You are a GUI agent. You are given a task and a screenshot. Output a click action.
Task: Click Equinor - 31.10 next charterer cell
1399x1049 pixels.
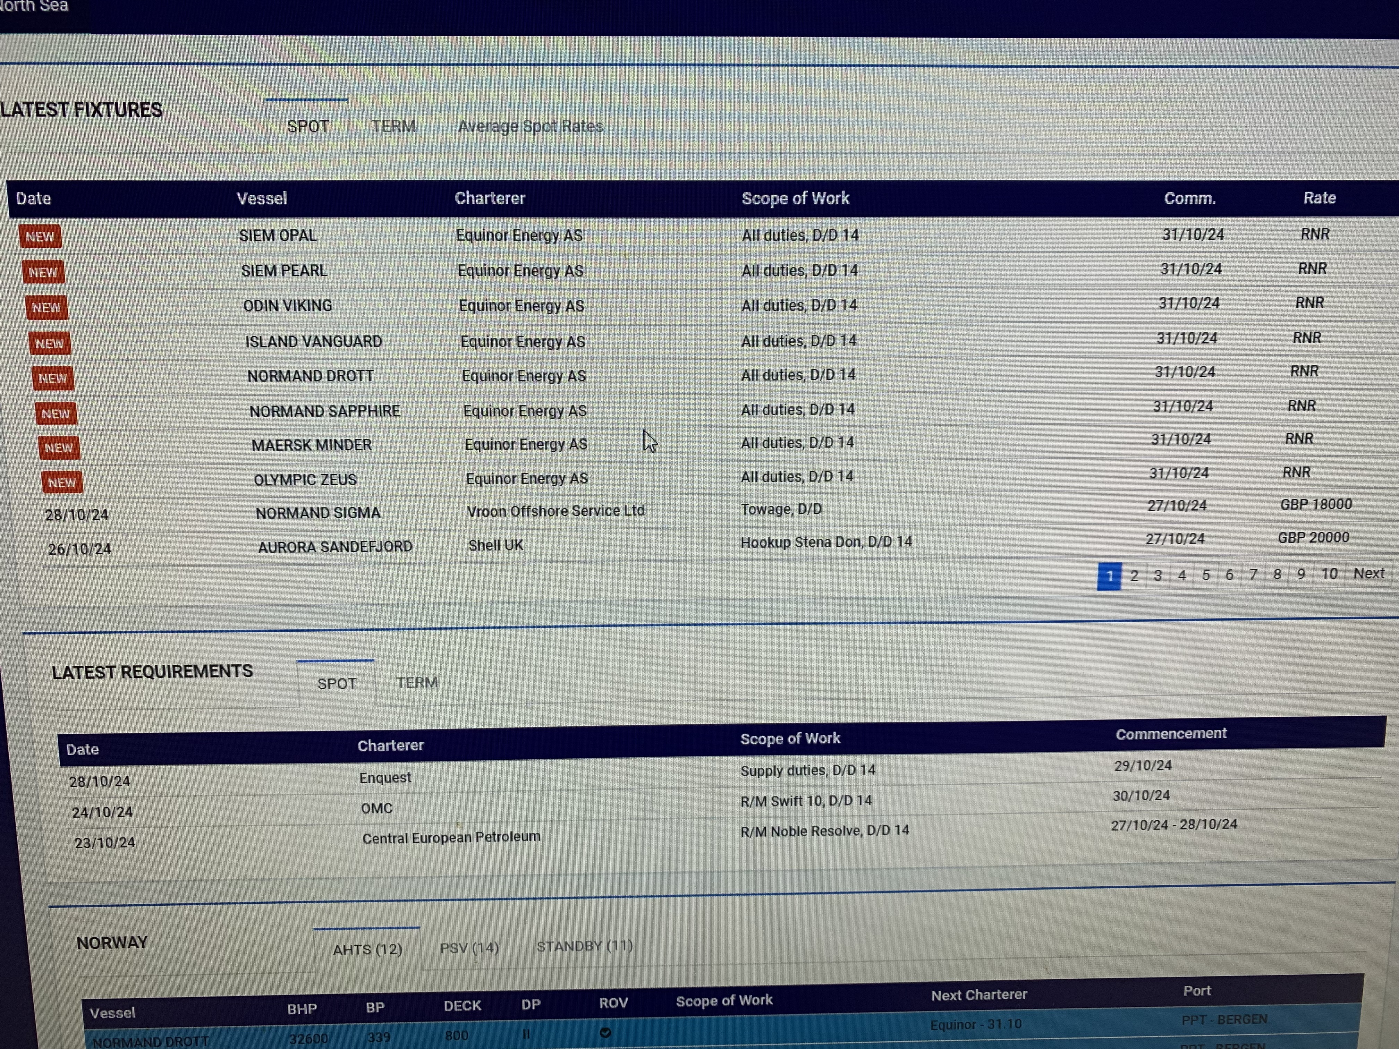pos(976,1024)
